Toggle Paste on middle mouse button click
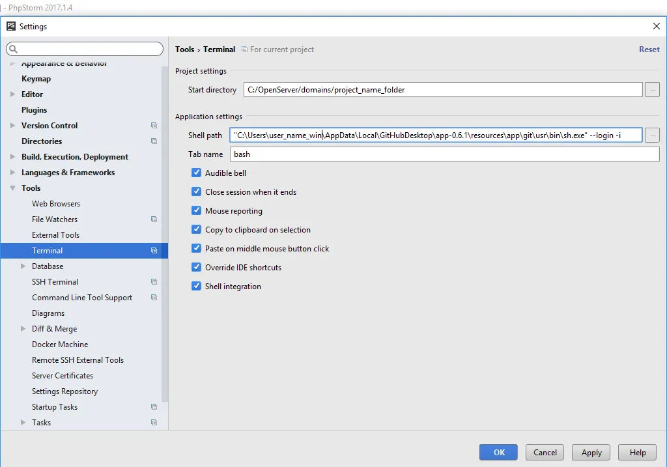The height and width of the screenshot is (467, 667). pos(196,248)
